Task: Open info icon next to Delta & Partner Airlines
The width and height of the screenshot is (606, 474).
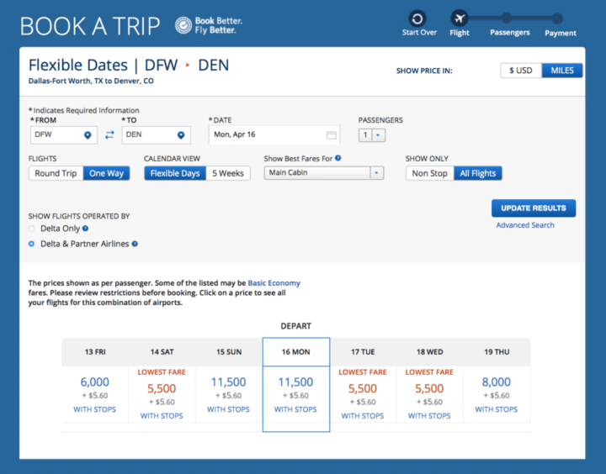Action: 135,244
